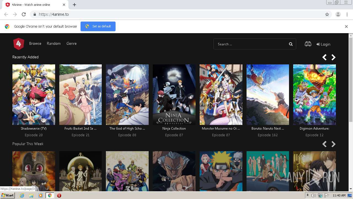Image resolution: width=353 pixels, height=199 pixels.
Task: View site security lock info
Action: (x=34, y=14)
